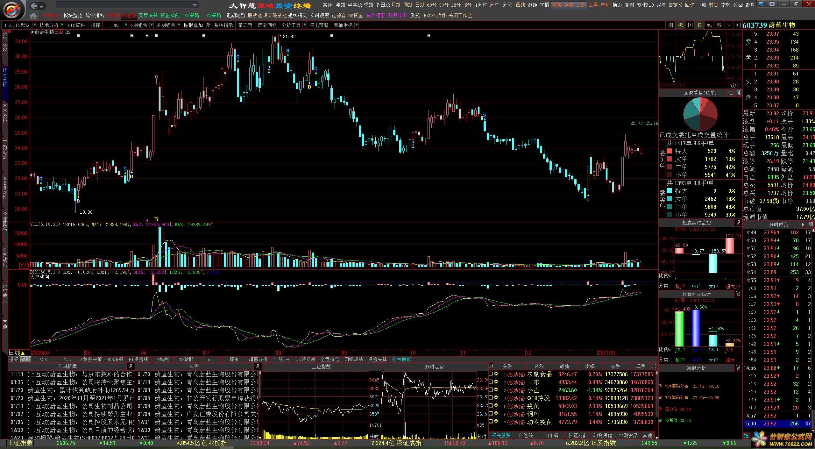Expand the Level2默认 dropdown arrow
Screen dimensions: 815x449
pyautogui.click(x=34, y=25)
